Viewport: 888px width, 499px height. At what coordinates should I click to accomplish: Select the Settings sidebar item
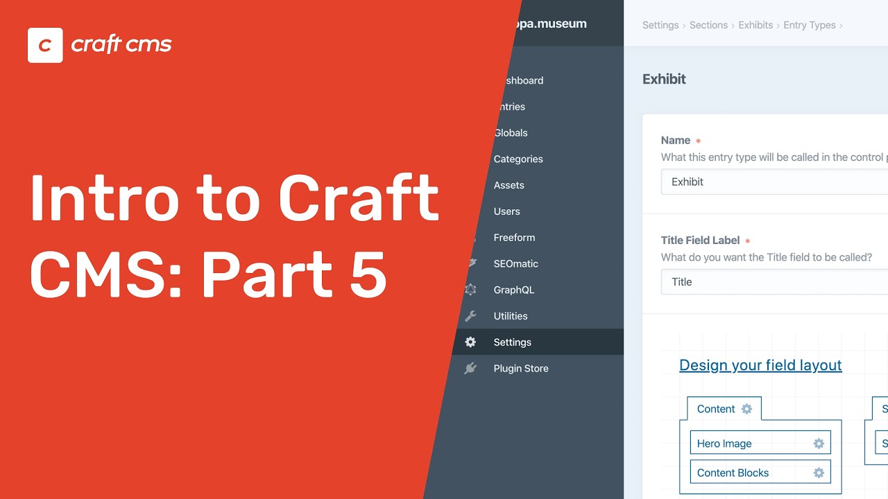538,342
